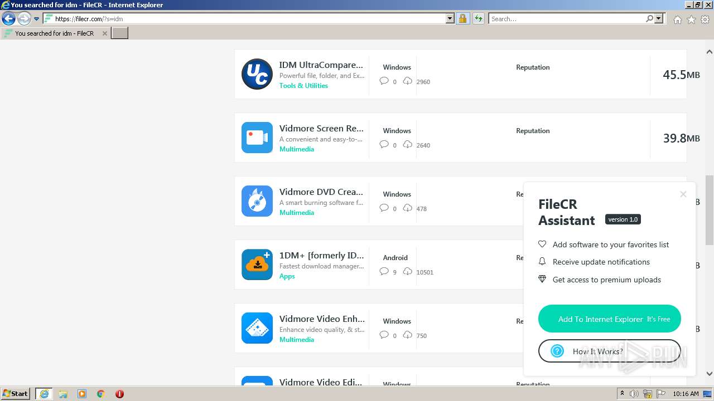Click the diamond icon beside premium uploads

click(x=542, y=279)
